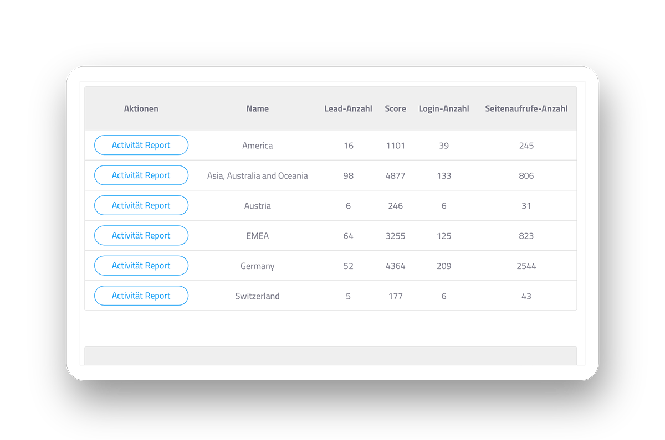
Task: Select the America name cell
Action: tap(258, 146)
